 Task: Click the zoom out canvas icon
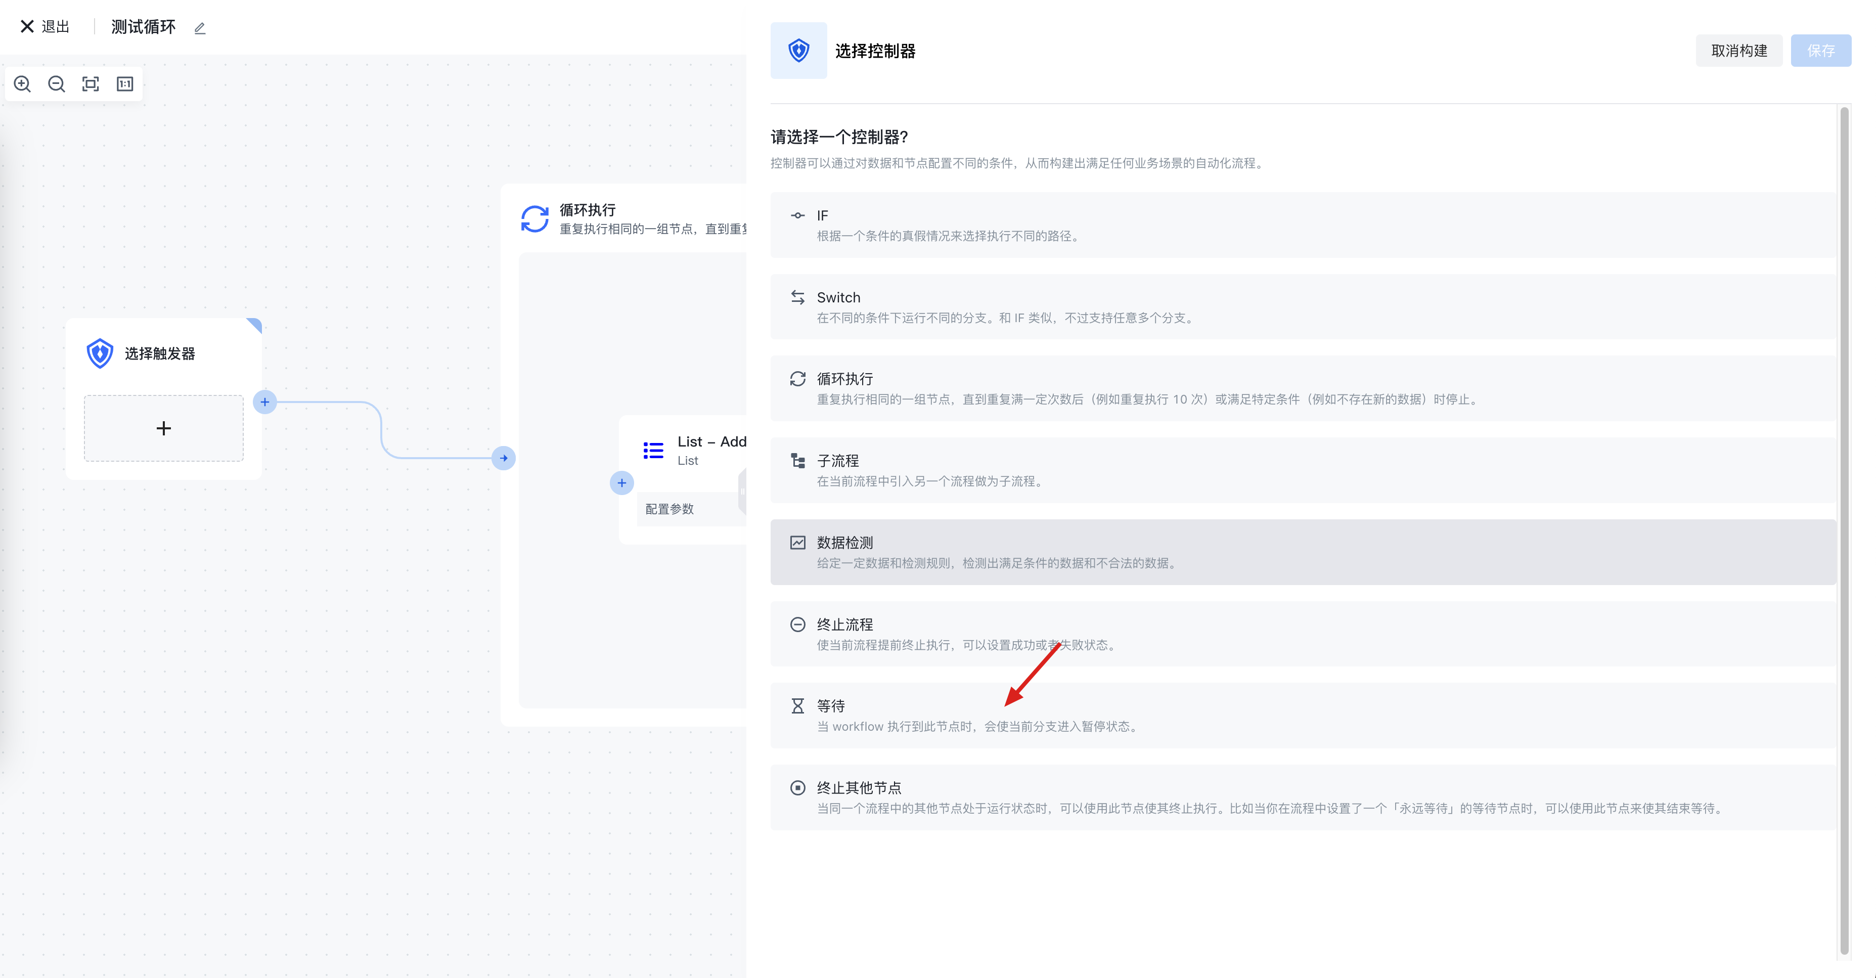(57, 84)
